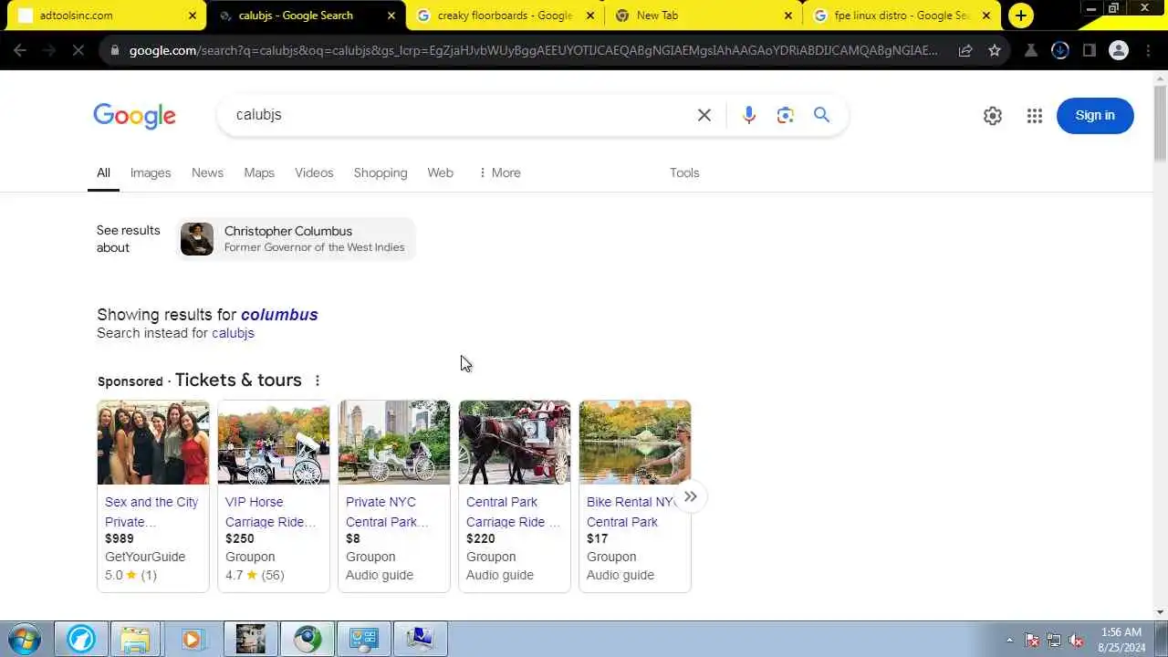The width and height of the screenshot is (1168, 657).
Task: Switch to the Maps results tab
Action: (259, 172)
